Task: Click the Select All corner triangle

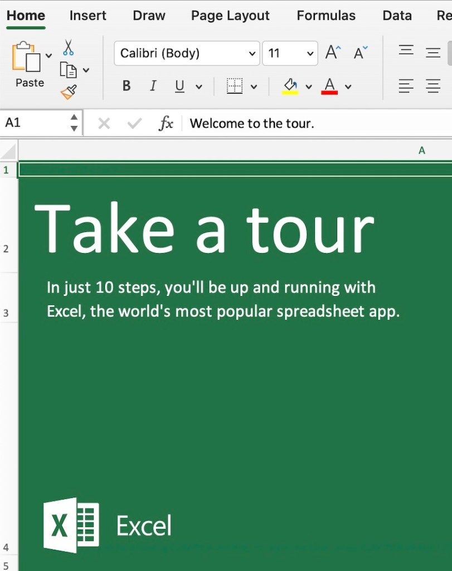Action: click(9, 151)
